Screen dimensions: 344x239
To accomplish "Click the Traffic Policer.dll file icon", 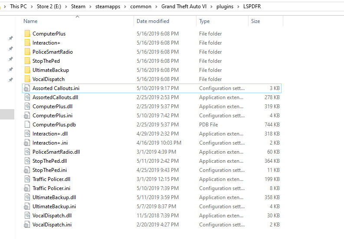I will coord(27,179).
